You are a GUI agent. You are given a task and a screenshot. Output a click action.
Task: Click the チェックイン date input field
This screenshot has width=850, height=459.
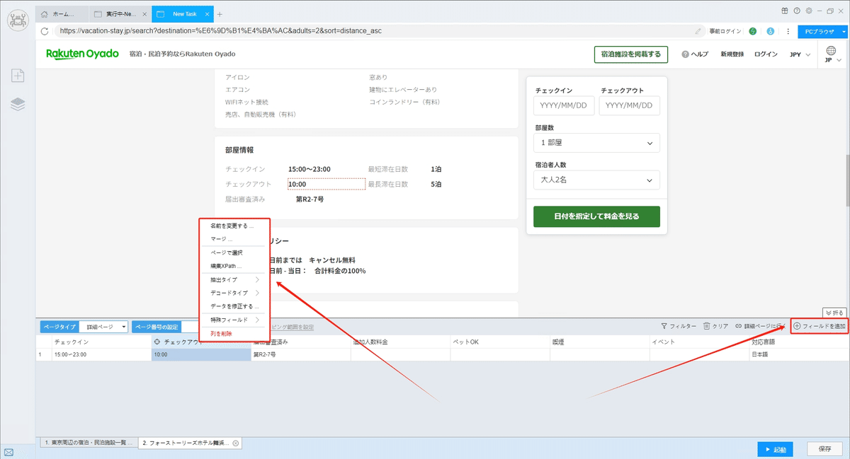(565, 106)
